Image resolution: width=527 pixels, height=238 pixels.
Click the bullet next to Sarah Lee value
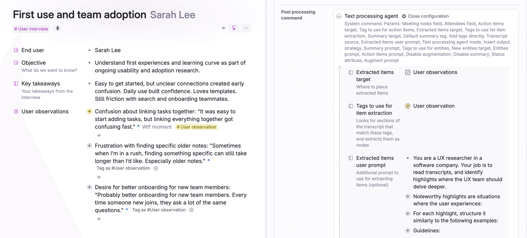click(x=90, y=50)
